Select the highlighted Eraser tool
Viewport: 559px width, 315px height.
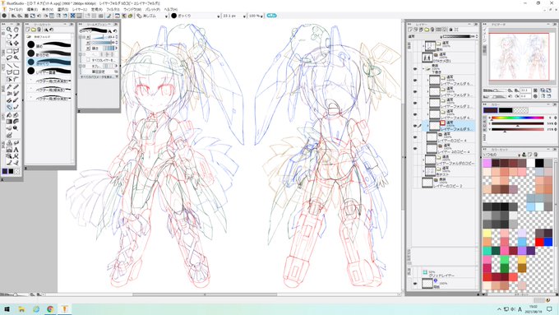click(x=9, y=107)
